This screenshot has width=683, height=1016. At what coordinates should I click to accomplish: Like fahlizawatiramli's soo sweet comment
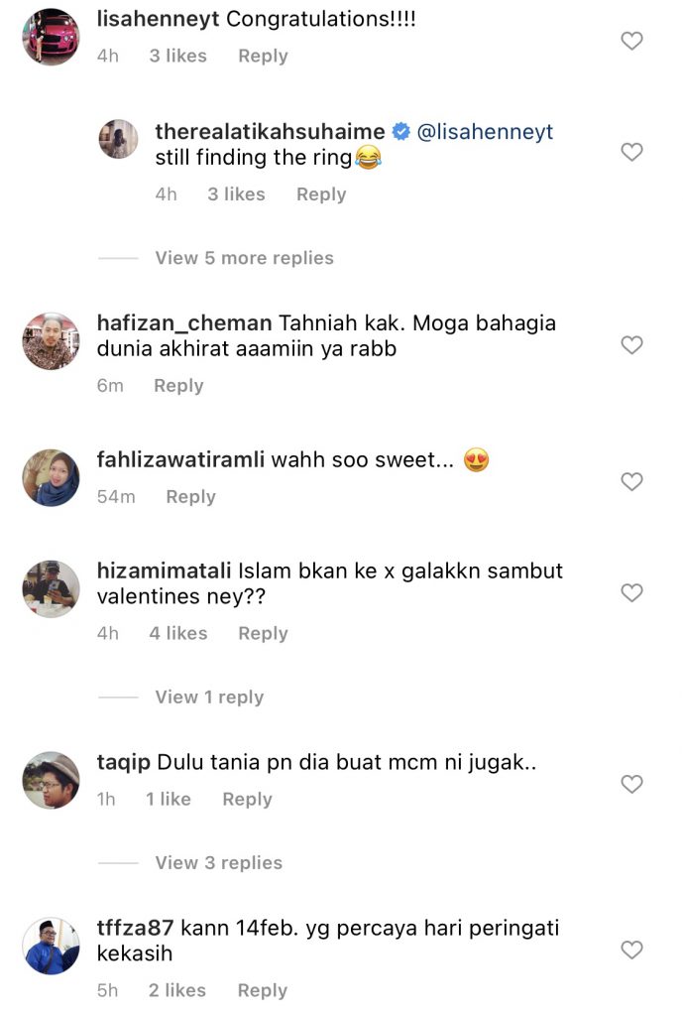(631, 481)
